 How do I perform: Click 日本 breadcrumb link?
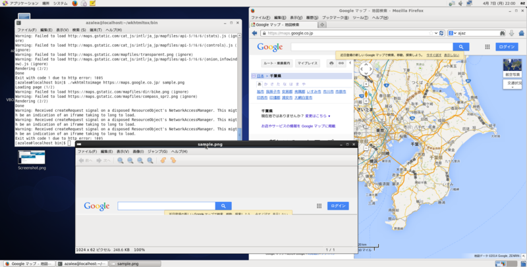pos(260,76)
